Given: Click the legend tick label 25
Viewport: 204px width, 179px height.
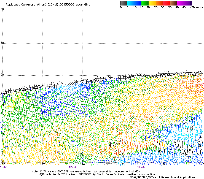Looking at the screenshot, I should 156,7.
